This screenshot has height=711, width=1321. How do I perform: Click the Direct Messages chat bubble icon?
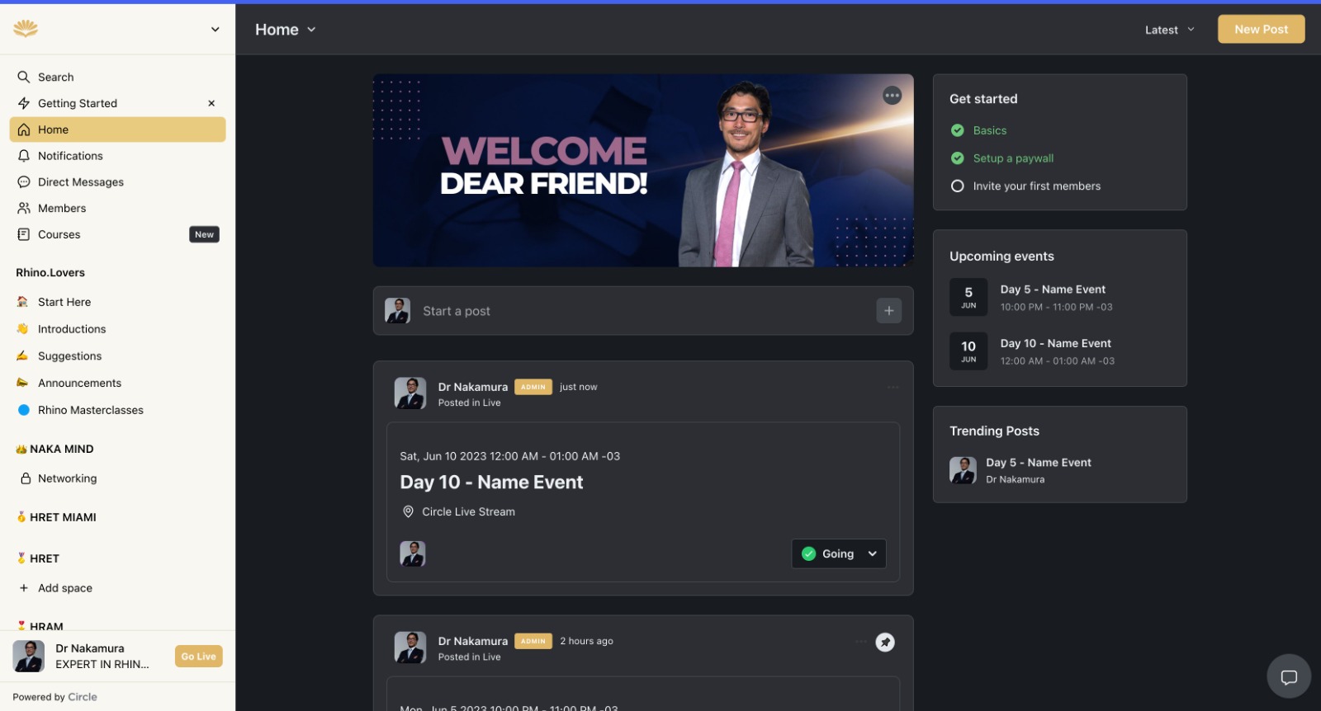24,182
